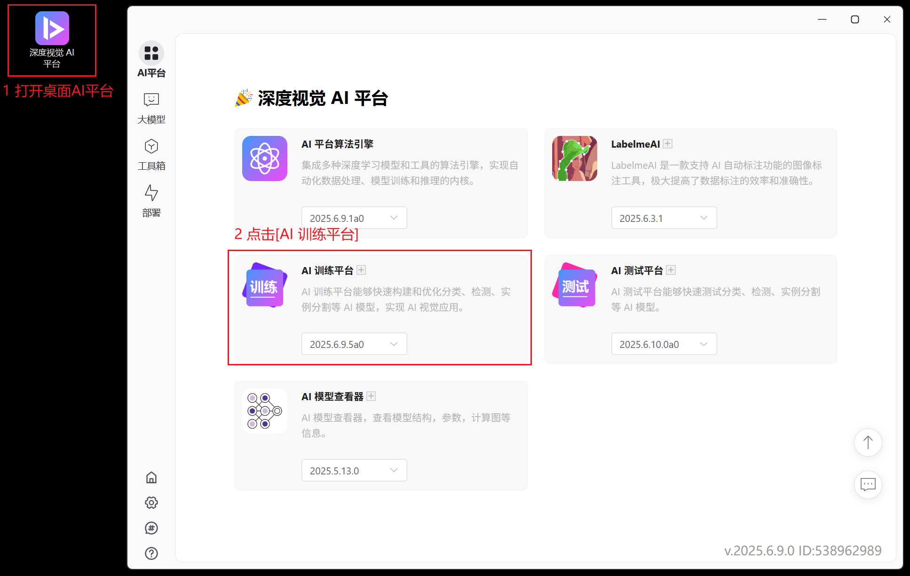Launch the AI 测试平台 测试 icon
The width and height of the screenshot is (910, 576).
[575, 285]
